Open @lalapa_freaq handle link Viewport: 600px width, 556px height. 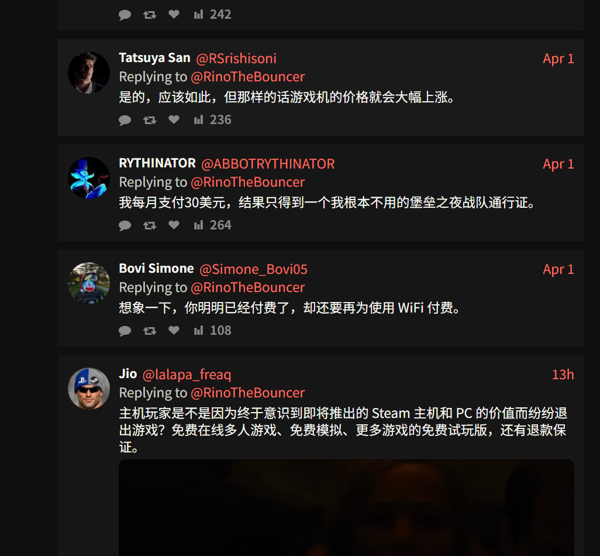pos(187,375)
